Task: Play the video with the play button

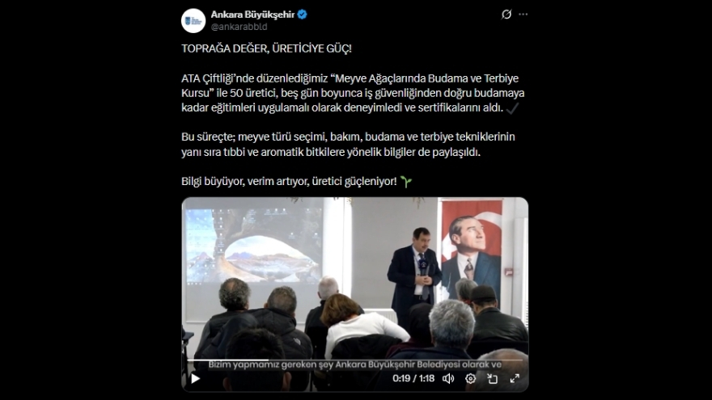Action: point(195,378)
